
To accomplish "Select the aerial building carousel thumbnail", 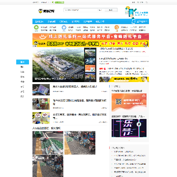I will pos(90,53).
